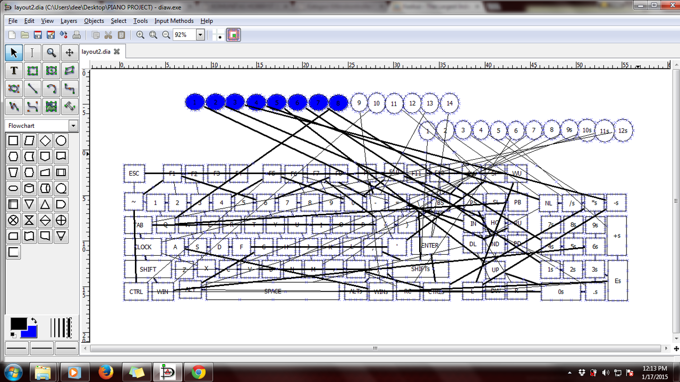Select the Box drawing tool
The width and height of the screenshot is (680, 382).
(32, 71)
